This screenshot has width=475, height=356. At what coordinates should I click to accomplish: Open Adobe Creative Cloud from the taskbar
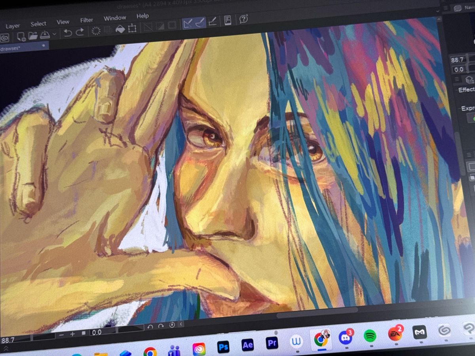(x=199, y=349)
